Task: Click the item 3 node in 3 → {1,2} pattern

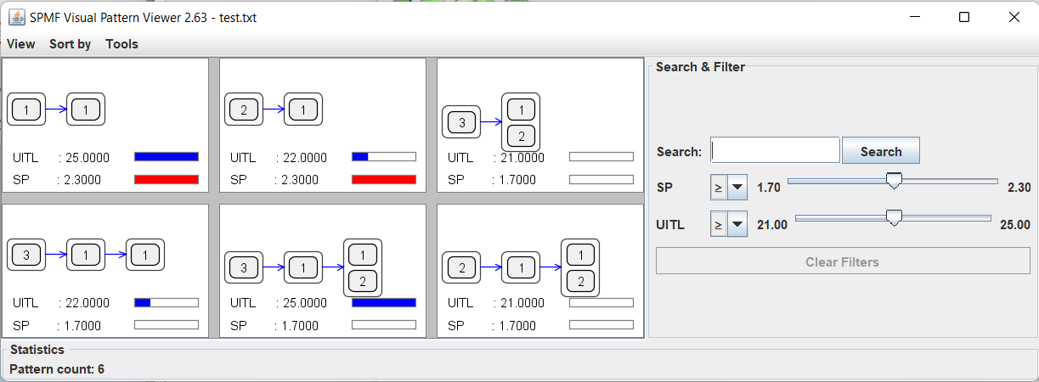Action: click(461, 122)
